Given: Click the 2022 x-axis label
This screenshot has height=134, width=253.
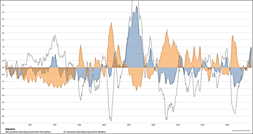Looking at the screenshot, I should (x=153, y=125).
